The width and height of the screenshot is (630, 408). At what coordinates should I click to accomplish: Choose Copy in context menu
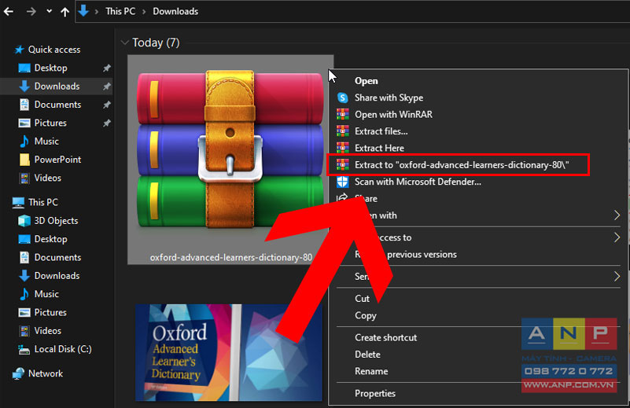(x=365, y=316)
